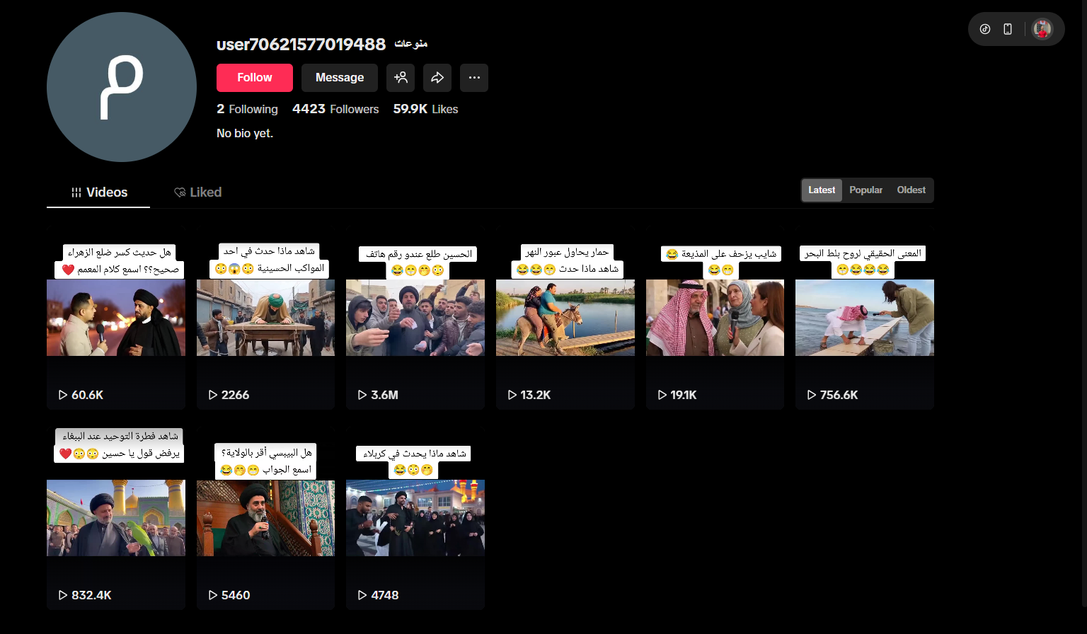Image resolution: width=1087 pixels, height=634 pixels.
Task: Open the donkey crossing river video thumbnail
Action: click(x=565, y=318)
